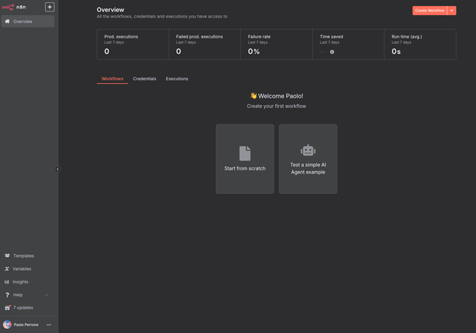Expand the Create Workflow dropdown arrow
The height and width of the screenshot is (333, 476).
point(452,11)
